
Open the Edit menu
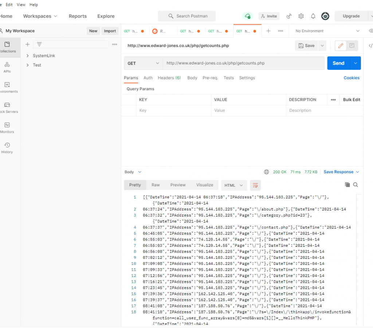9,4
